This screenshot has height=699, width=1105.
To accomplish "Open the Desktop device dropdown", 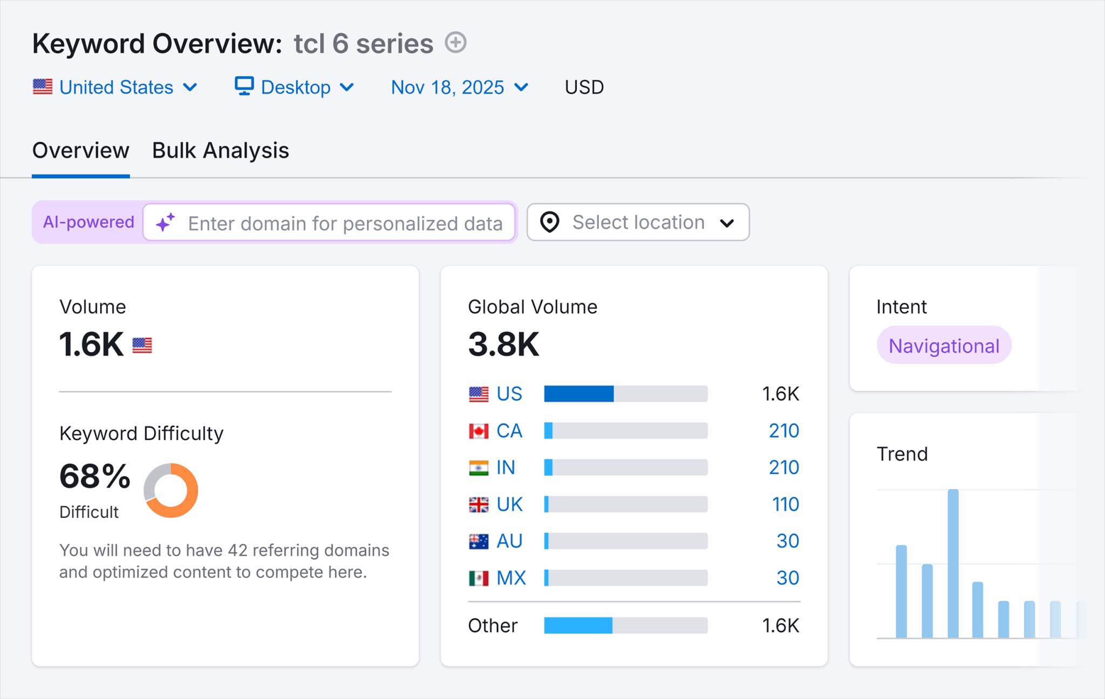I will click(295, 87).
